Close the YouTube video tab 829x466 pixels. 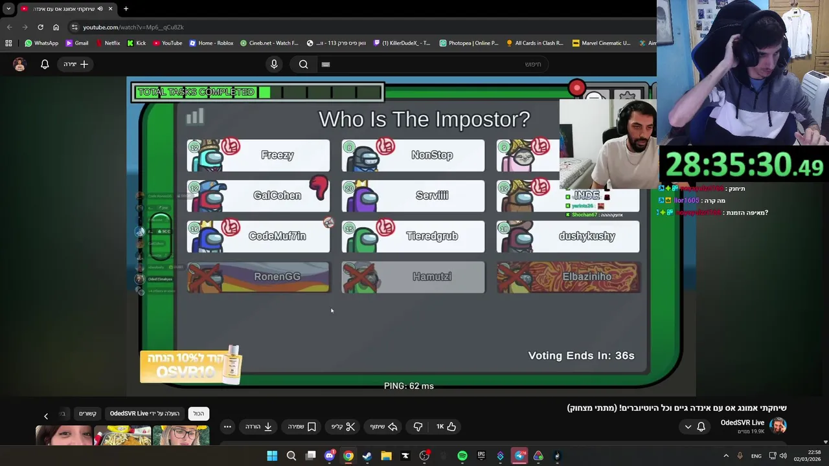pos(110,8)
